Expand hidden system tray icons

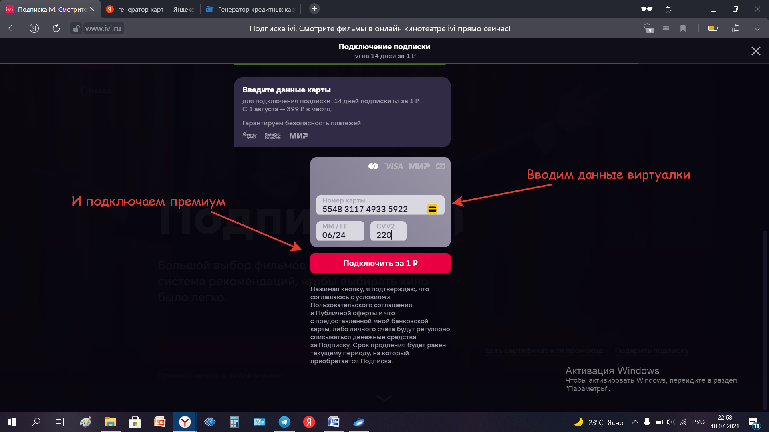635,422
